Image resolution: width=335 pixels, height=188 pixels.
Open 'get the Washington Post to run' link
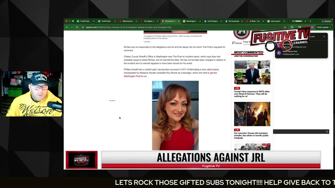coord(170,74)
